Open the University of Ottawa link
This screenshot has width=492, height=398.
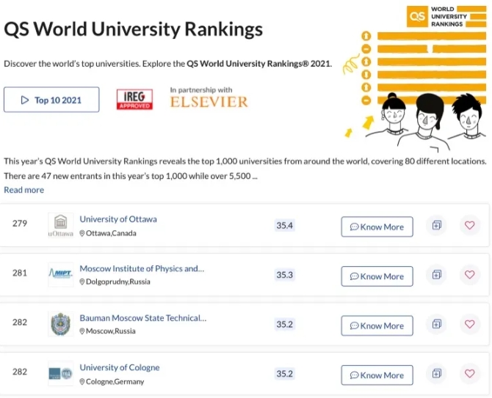coord(118,219)
